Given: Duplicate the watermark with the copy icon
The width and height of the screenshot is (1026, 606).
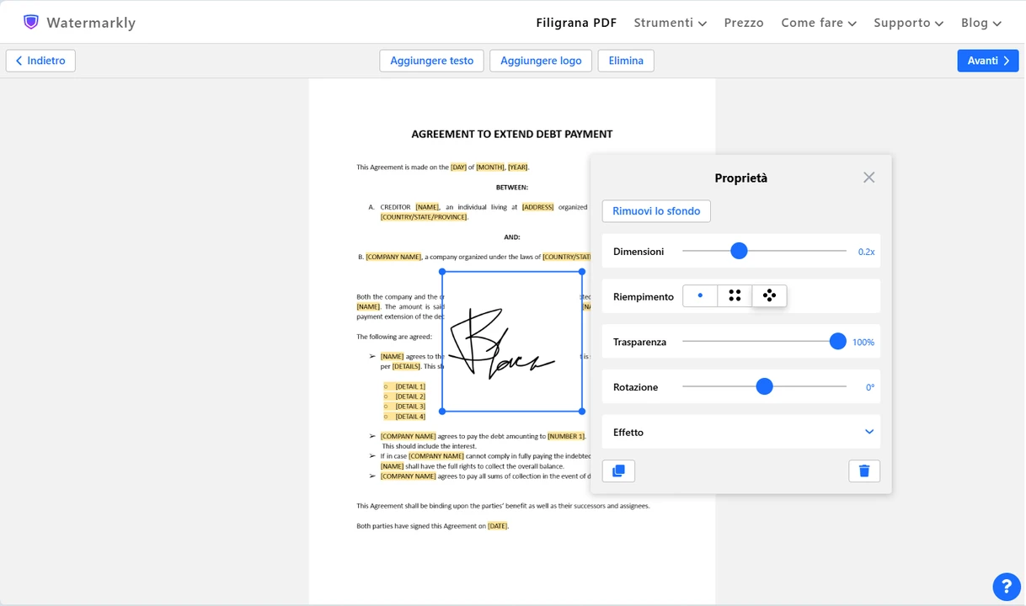Looking at the screenshot, I should click(618, 471).
